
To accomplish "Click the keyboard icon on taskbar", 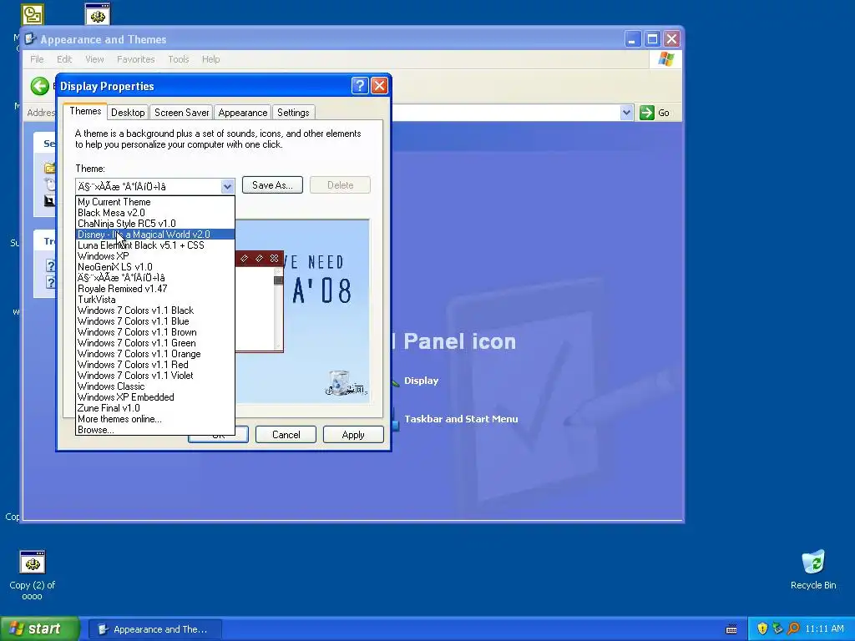I will [x=731, y=629].
